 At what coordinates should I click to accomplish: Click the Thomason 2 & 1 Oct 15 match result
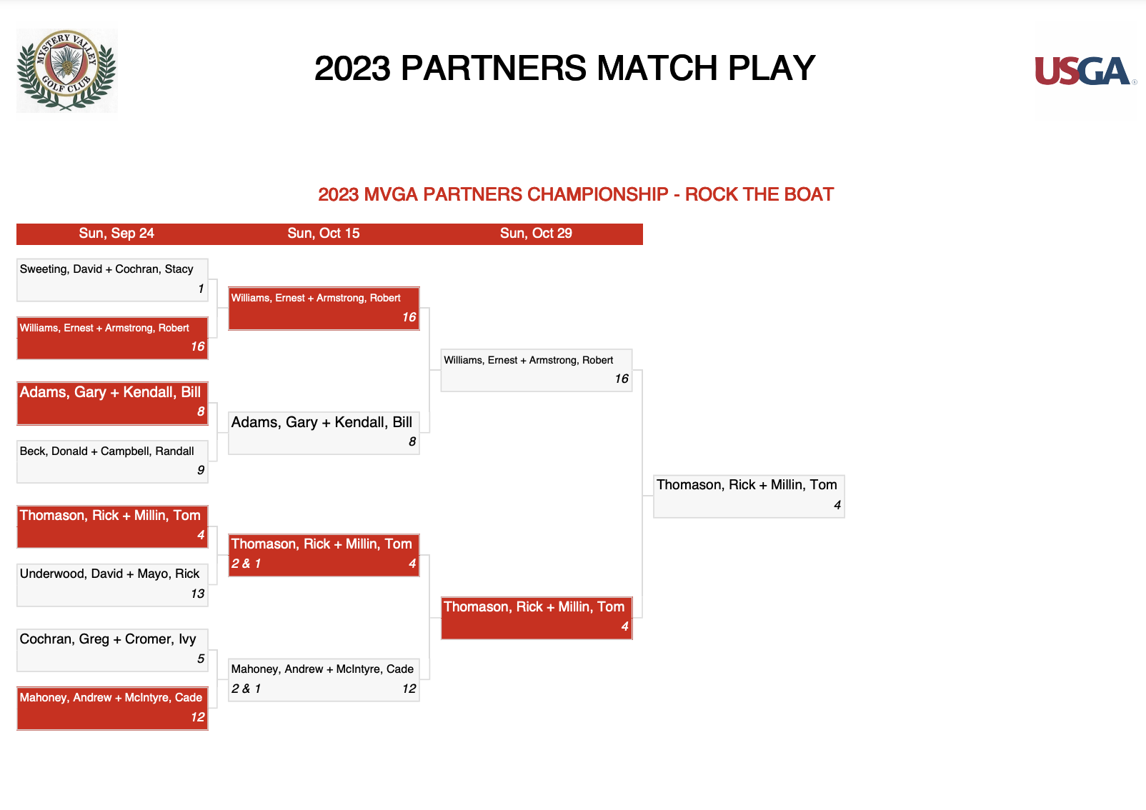point(246,564)
